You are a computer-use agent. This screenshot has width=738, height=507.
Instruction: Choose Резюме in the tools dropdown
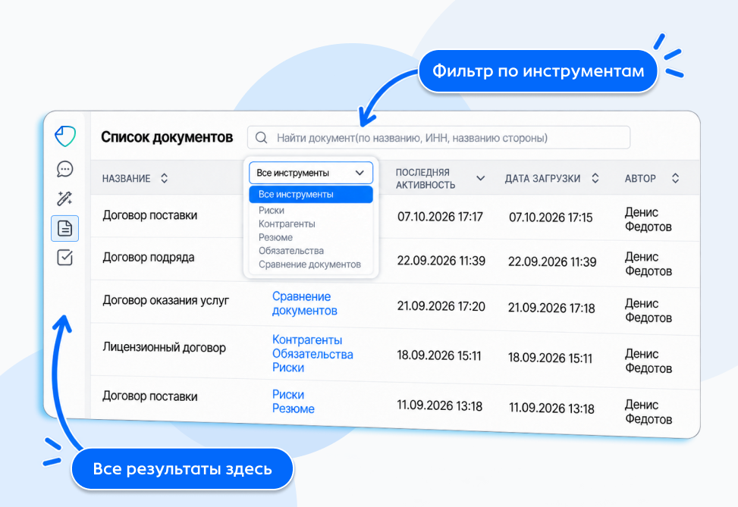[x=275, y=237]
